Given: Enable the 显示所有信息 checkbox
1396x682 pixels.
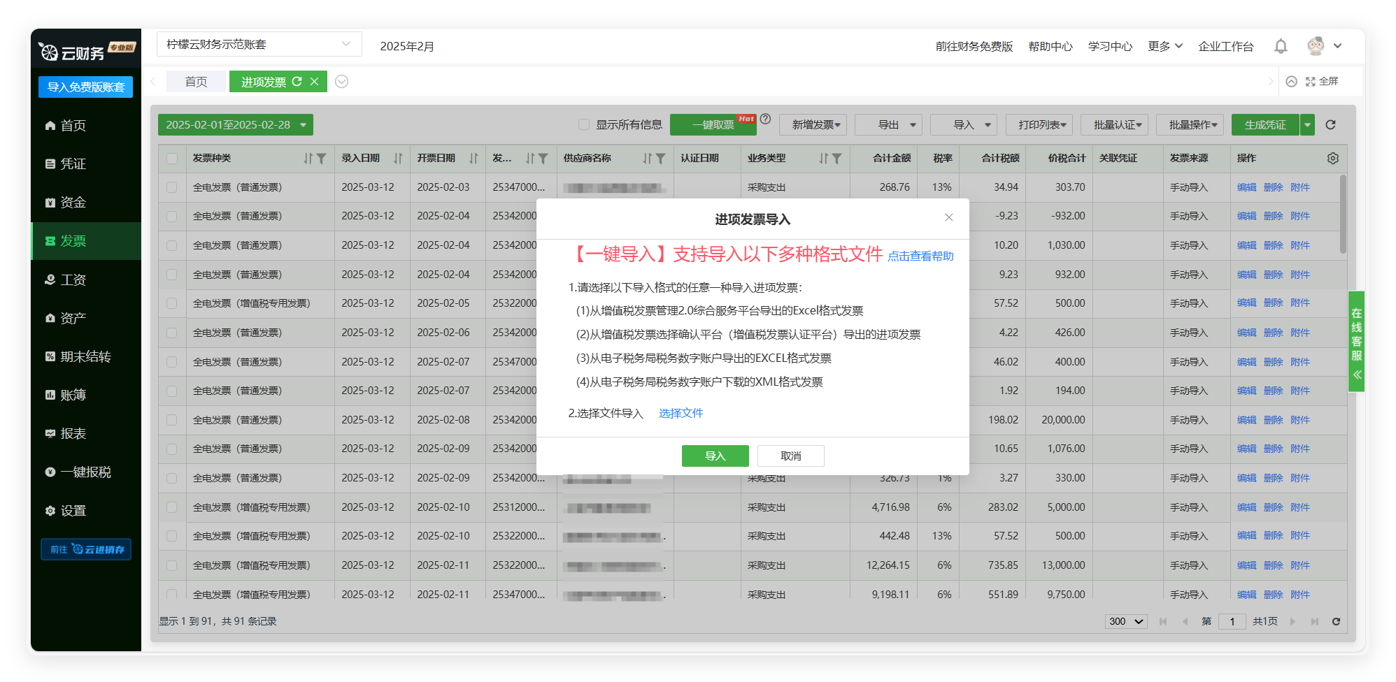Looking at the screenshot, I should pyautogui.click(x=584, y=125).
